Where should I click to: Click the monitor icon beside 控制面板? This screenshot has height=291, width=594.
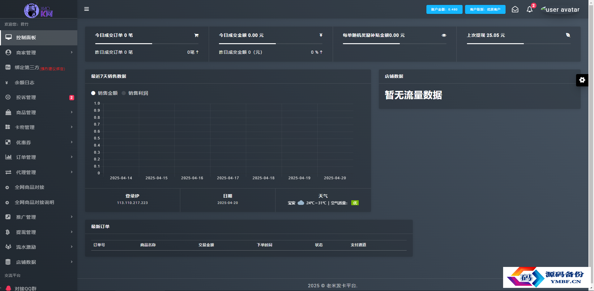(8, 37)
